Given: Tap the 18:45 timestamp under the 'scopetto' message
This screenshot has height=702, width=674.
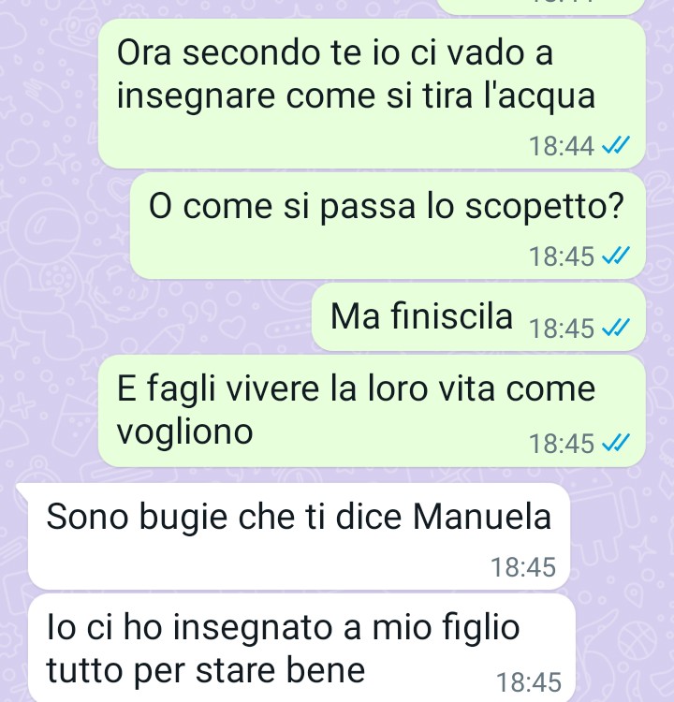Looking at the screenshot, I should (x=561, y=256).
